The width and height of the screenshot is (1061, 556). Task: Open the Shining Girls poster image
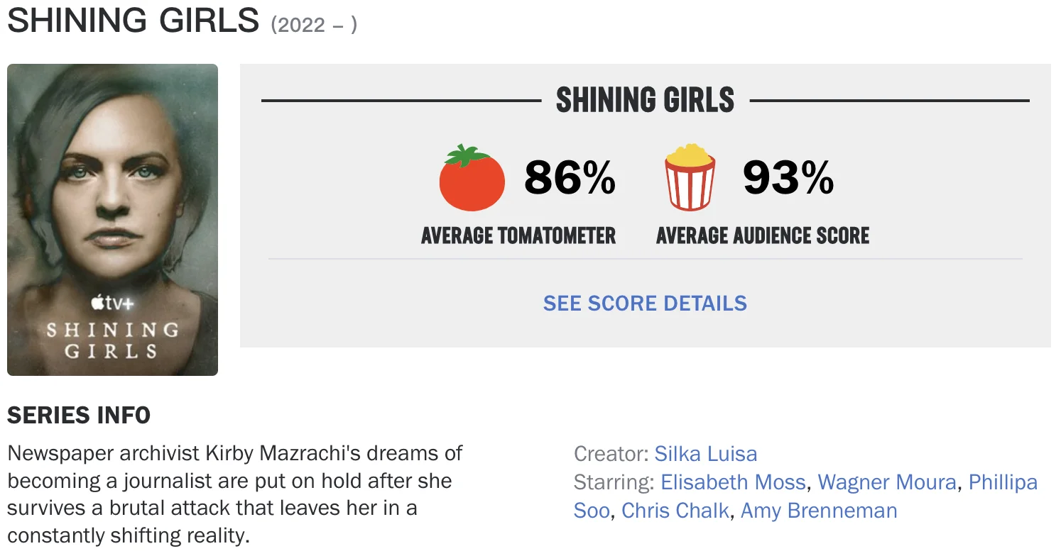coord(112,213)
